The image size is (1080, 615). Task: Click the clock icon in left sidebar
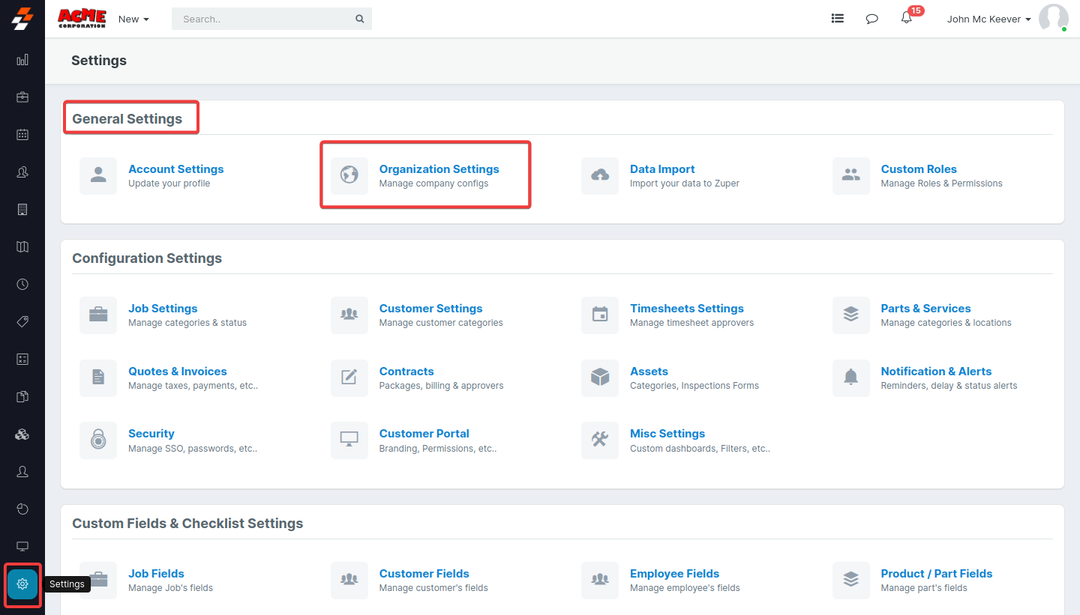coord(22,285)
